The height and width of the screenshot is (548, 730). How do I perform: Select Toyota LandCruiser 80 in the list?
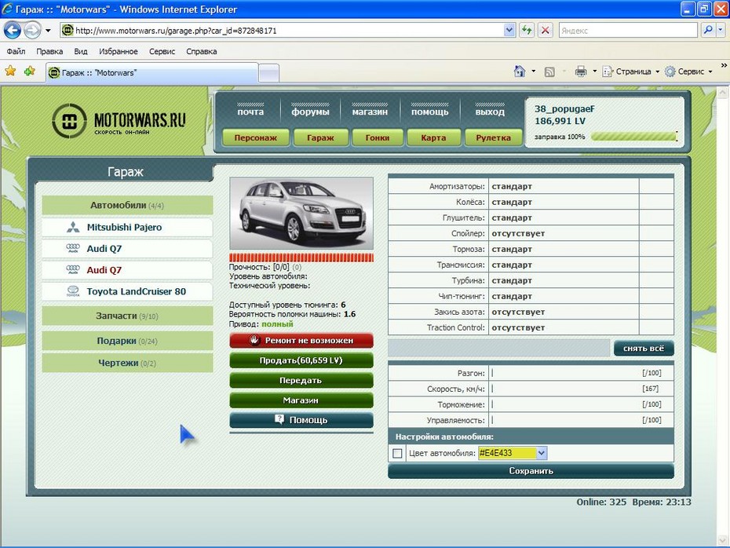(127, 291)
